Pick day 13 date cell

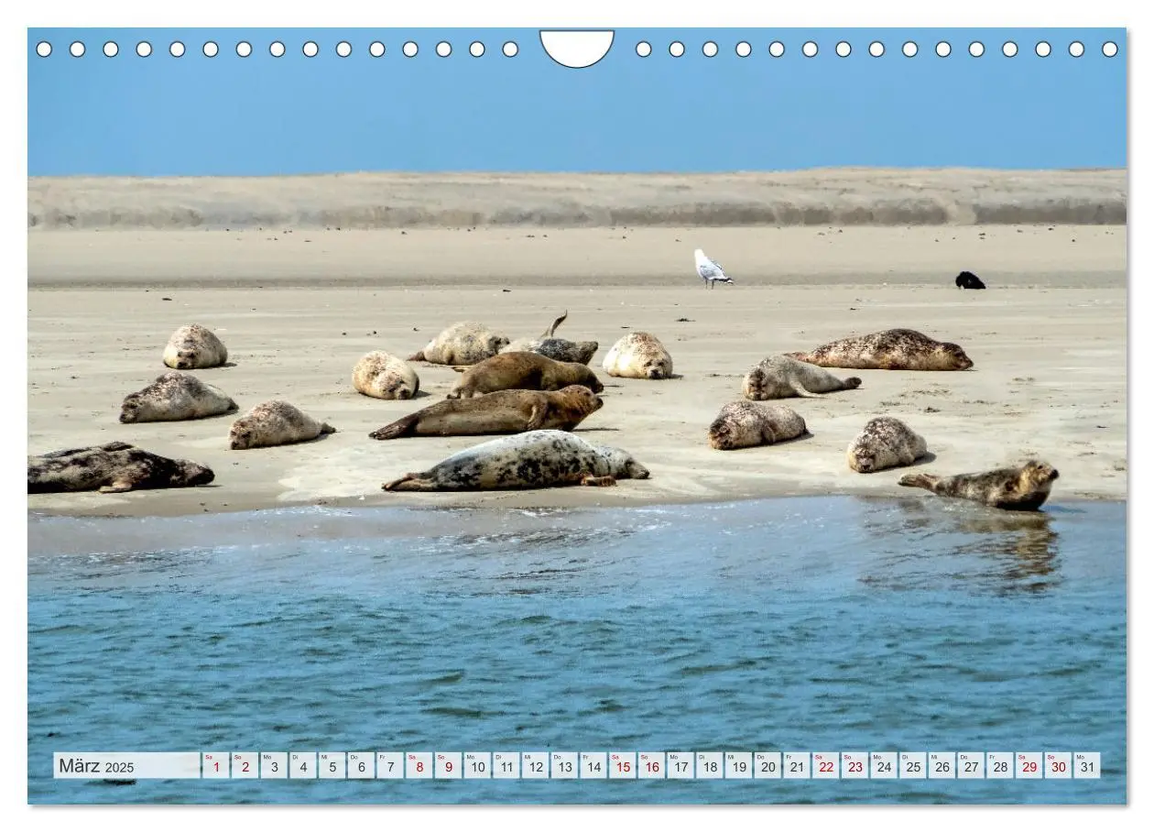click(x=564, y=766)
